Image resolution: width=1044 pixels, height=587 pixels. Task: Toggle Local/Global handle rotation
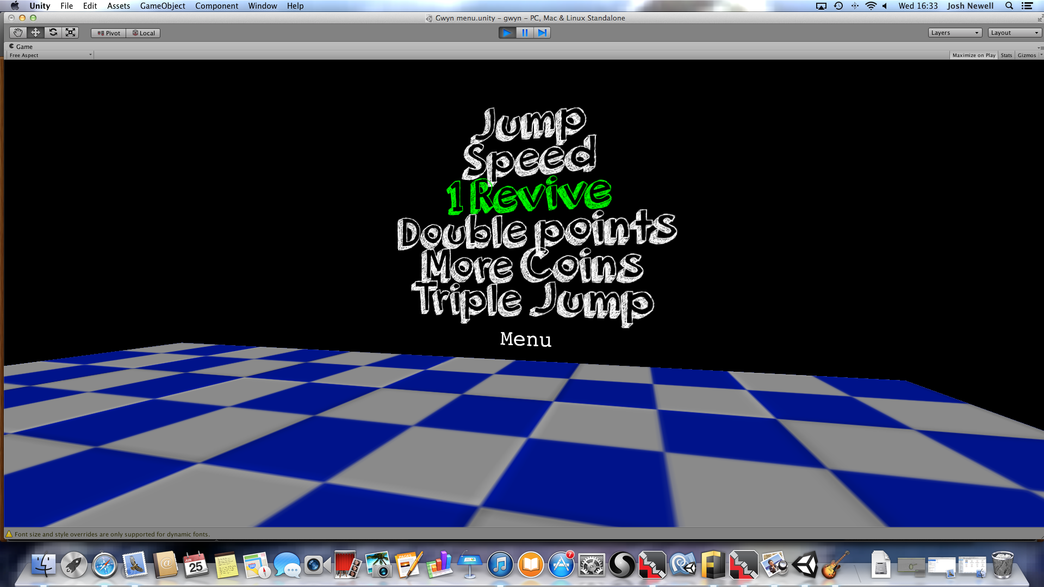point(144,33)
